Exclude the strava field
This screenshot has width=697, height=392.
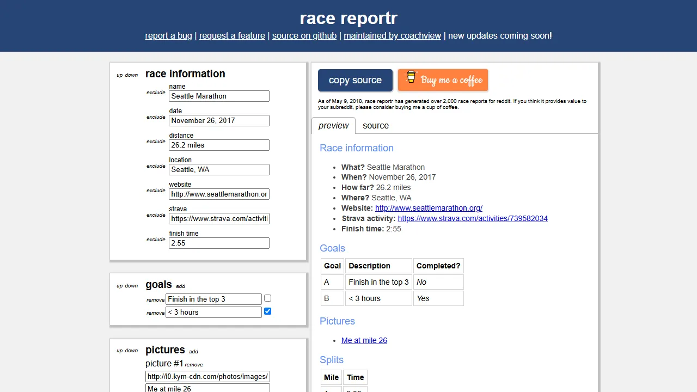pos(156,215)
